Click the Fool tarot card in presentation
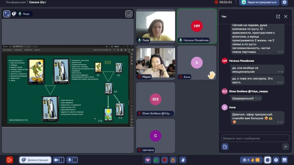The image size is (294, 165). (36, 71)
